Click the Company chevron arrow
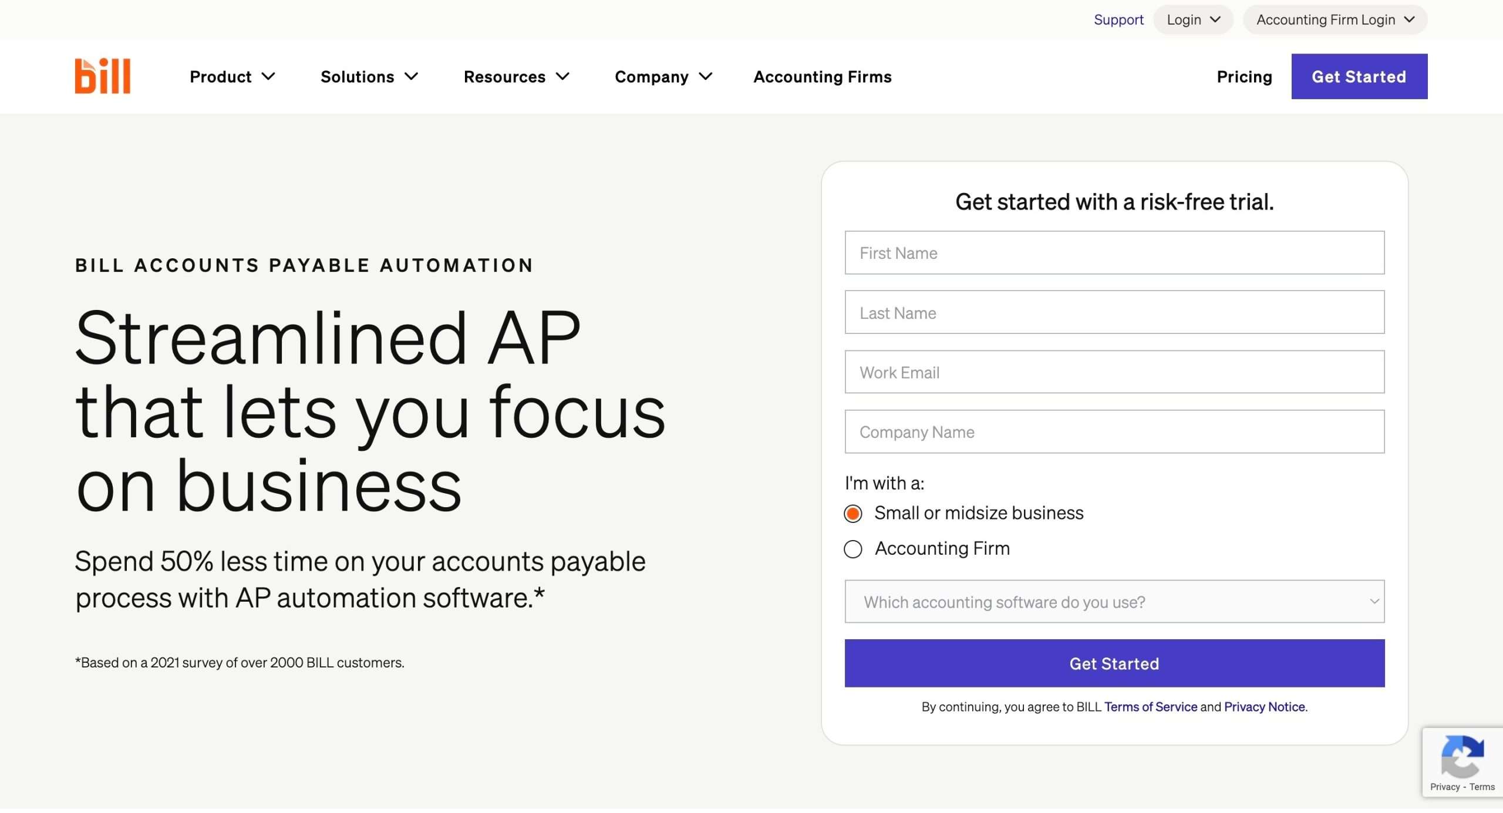The height and width of the screenshot is (813, 1503). point(706,76)
